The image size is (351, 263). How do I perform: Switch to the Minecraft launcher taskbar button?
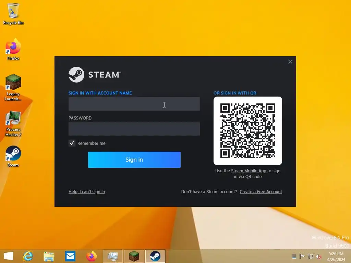pos(134,256)
